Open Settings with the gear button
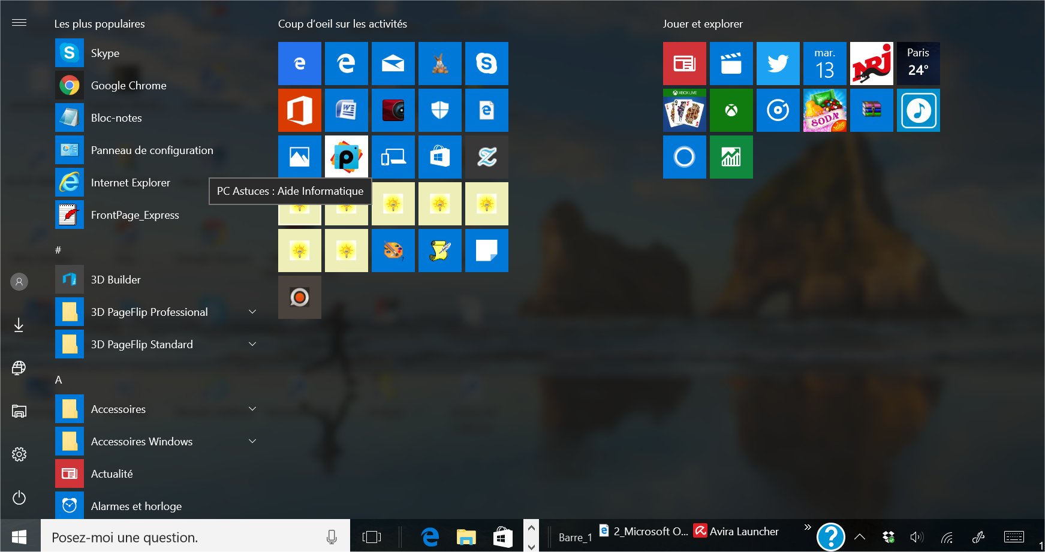The width and height of the screenshot is (1045, 552). 19,454
